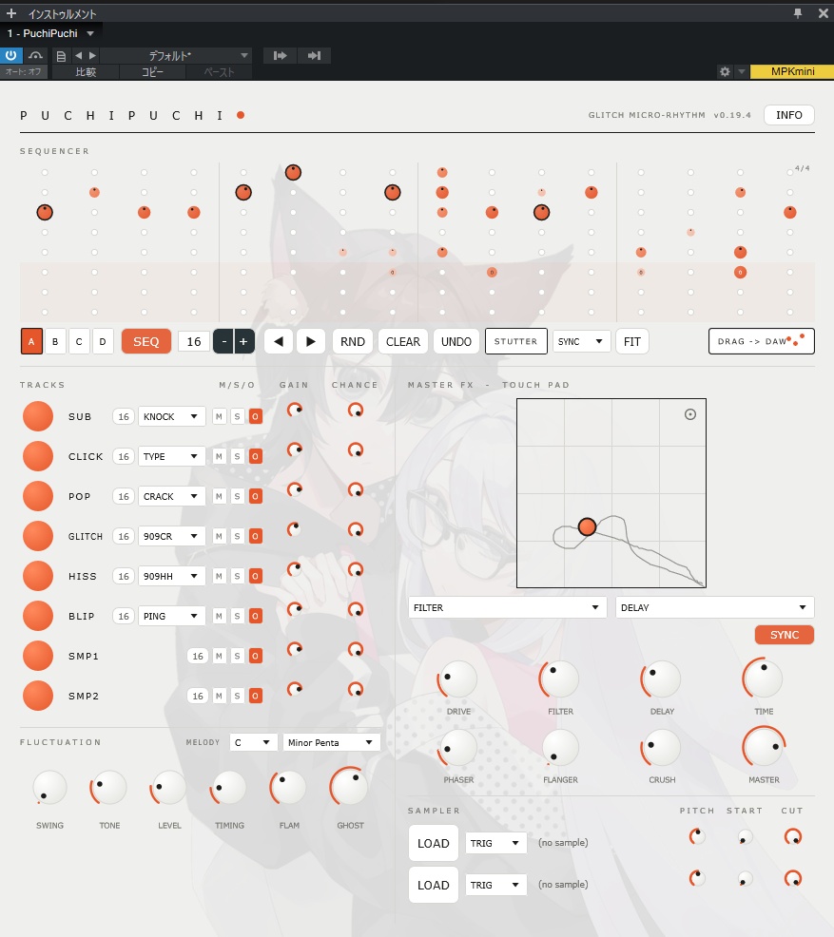Mute the SMP1 track
The height and width of the screenshot is (937, 834).
click(220, 656)
